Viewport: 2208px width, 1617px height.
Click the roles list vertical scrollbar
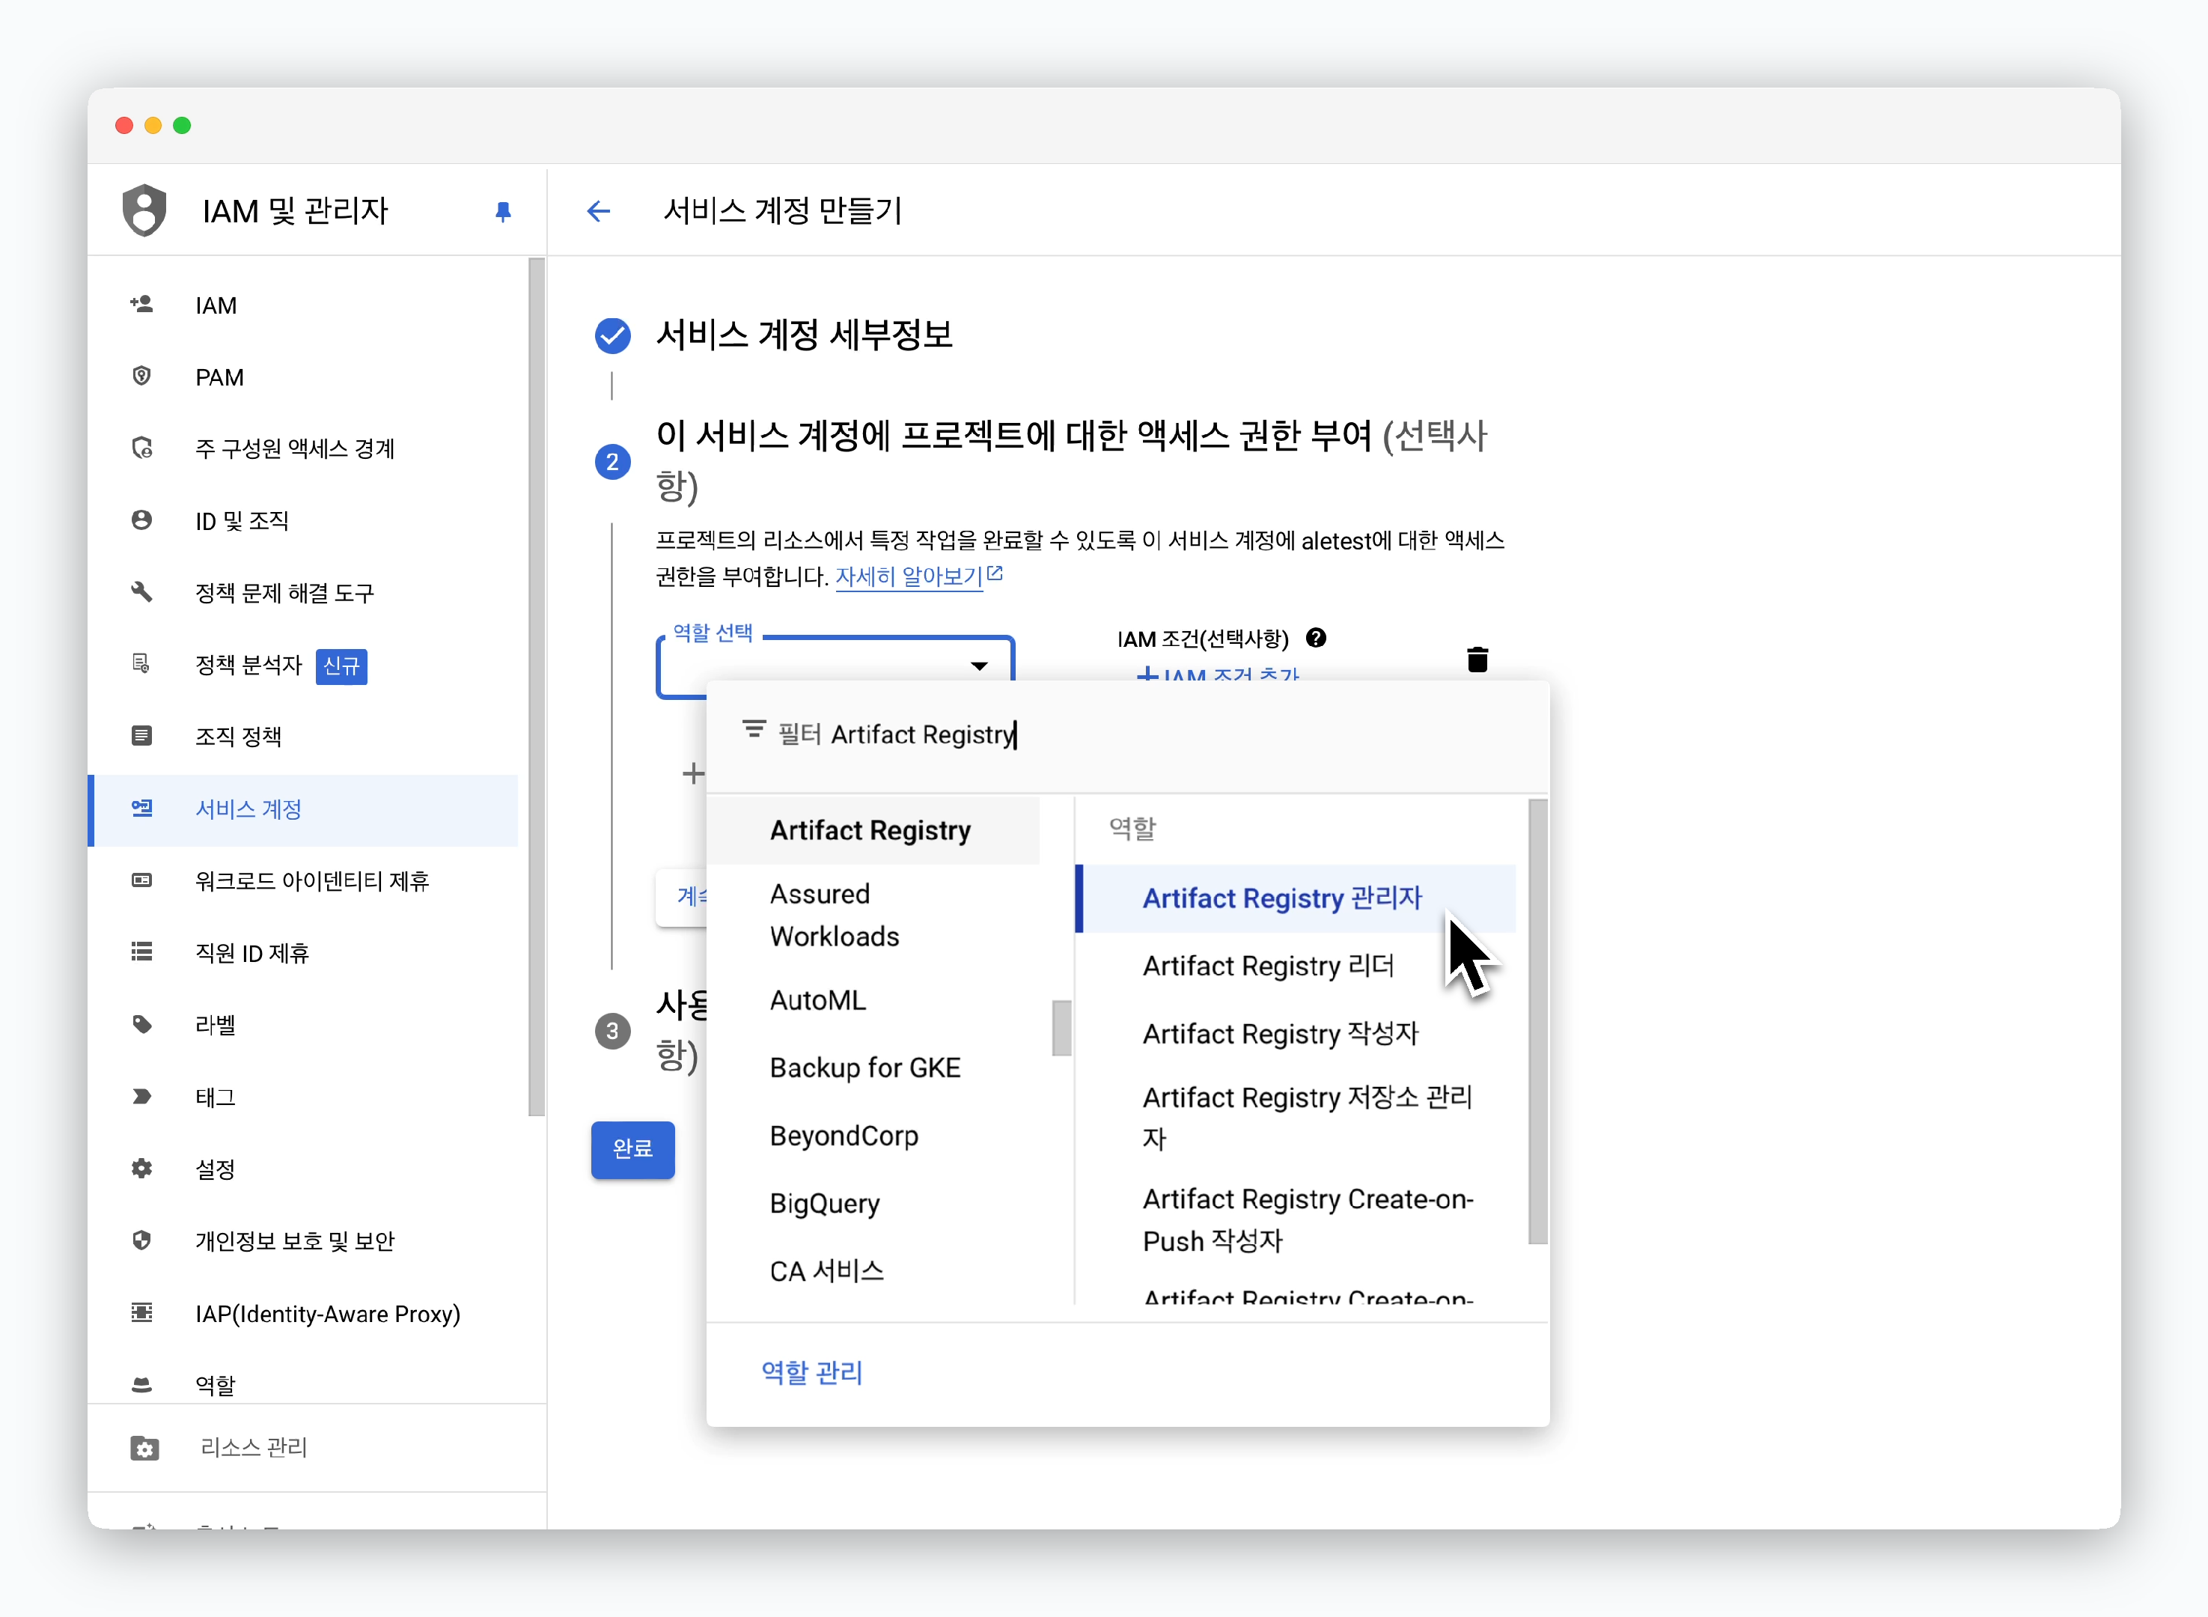tap(1537, 1022)
